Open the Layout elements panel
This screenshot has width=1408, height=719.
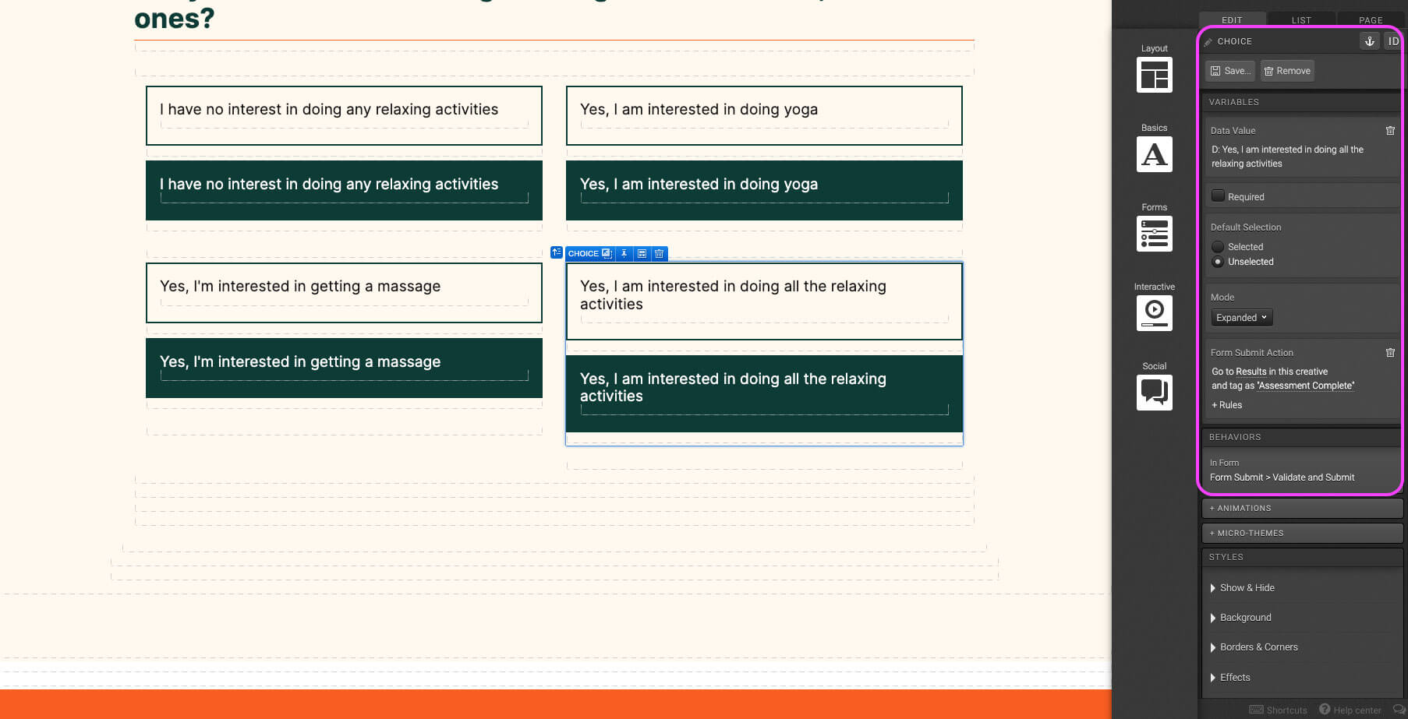coord(1154,75)
